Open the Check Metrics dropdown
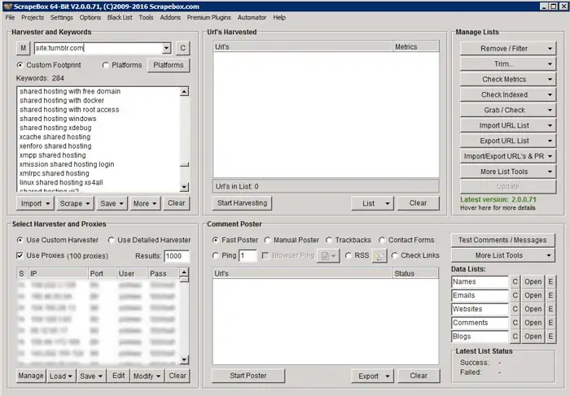This screenshot has height=396, width=570. (x=508, y=80)
